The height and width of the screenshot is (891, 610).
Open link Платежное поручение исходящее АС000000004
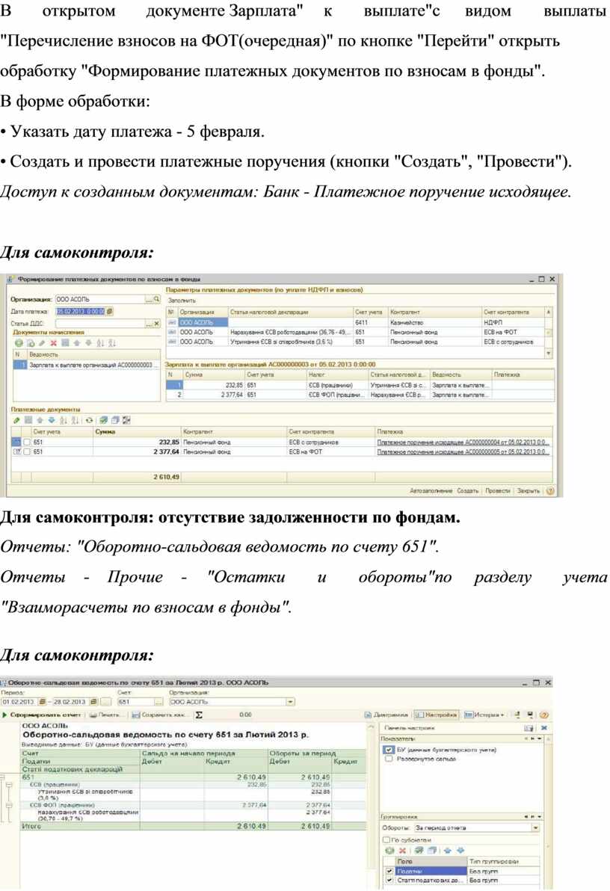(x=462, y=442)
